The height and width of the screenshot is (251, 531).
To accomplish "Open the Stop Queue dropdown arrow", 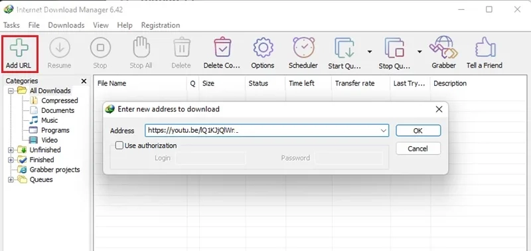I will click(419, 52).
